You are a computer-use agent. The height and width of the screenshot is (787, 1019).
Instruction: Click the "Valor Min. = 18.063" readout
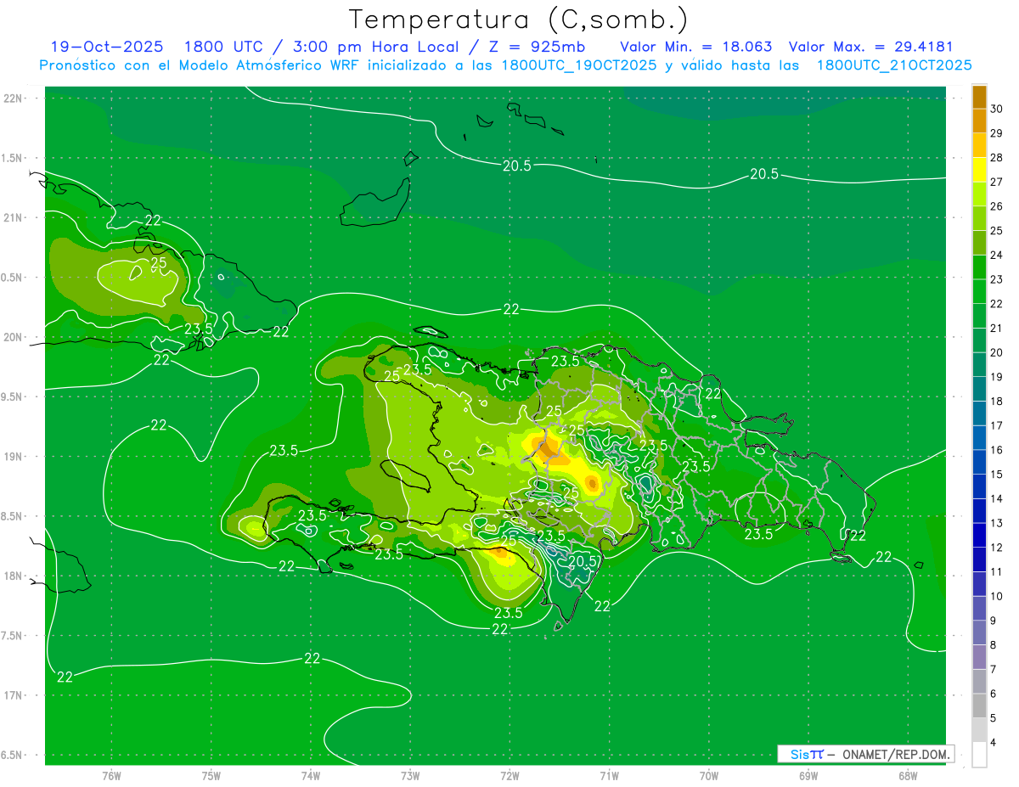tap(695, 47)
